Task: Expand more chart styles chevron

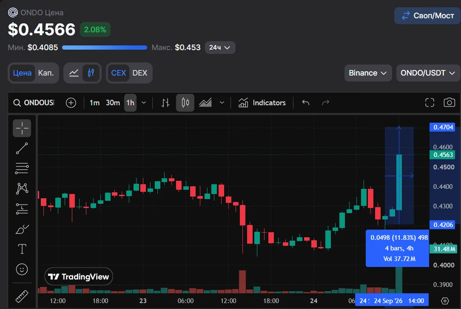Action: pos(222,103)
